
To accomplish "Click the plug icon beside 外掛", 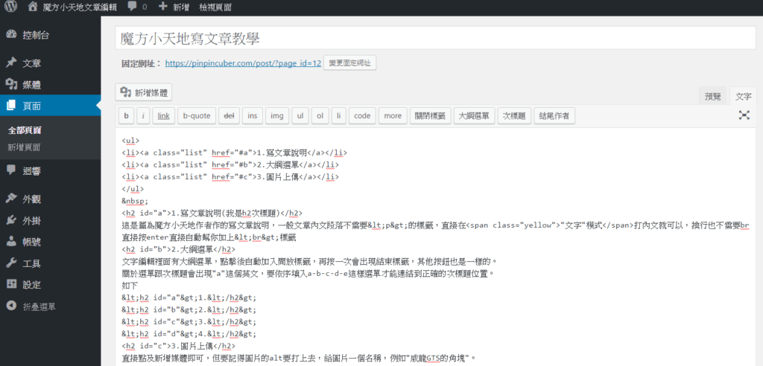I will [x=11, y=221].
